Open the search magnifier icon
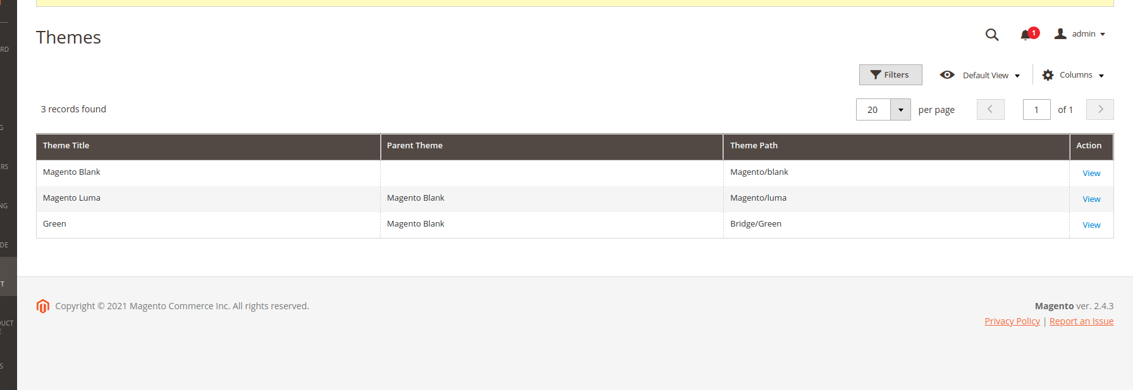This screenshot has width=1133, height=390. pyautogui.click(x=992, y=35)
